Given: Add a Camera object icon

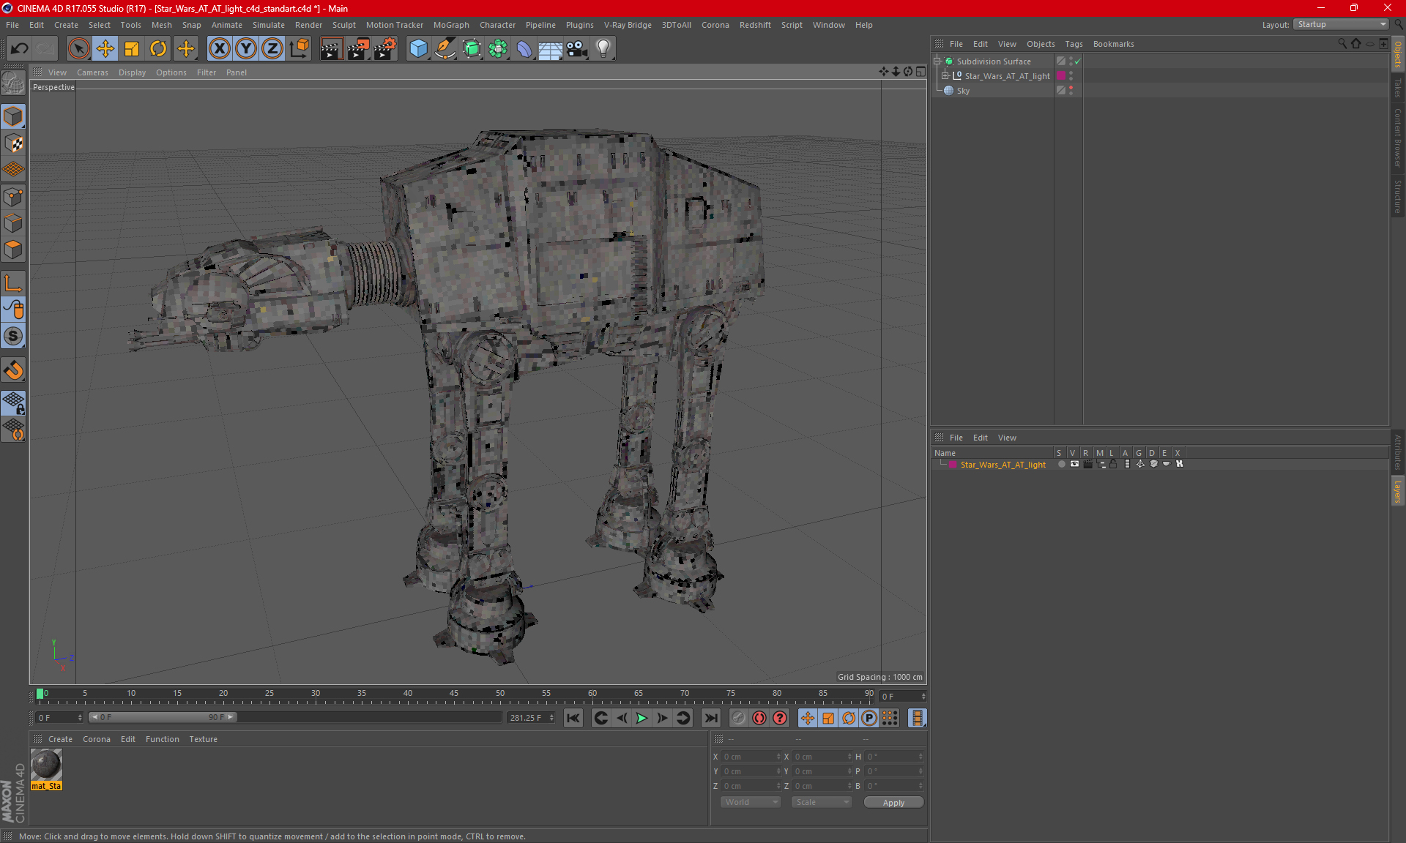Looking at the screenshot, I should [x=577, y=49].
